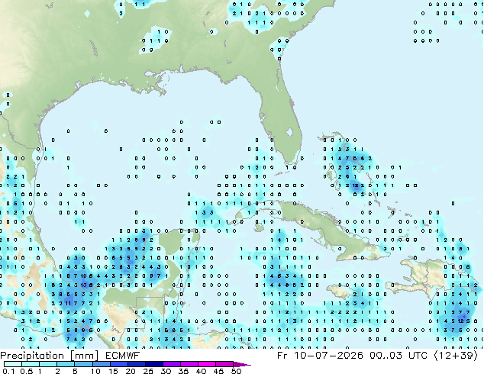Image resolution: width=484 pixels, height=374 pixels.
Task: Click the 10–15 mm legend swatch
Action: [102, 364]
